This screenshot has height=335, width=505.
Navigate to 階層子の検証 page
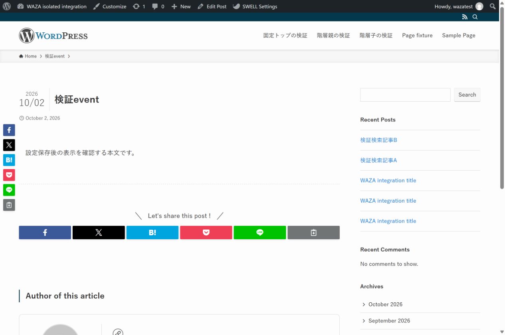click(x=376, y=35)
